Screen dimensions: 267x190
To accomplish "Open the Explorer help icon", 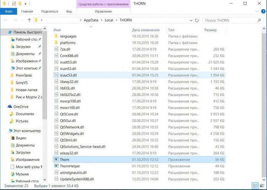I will coord(263,11).
